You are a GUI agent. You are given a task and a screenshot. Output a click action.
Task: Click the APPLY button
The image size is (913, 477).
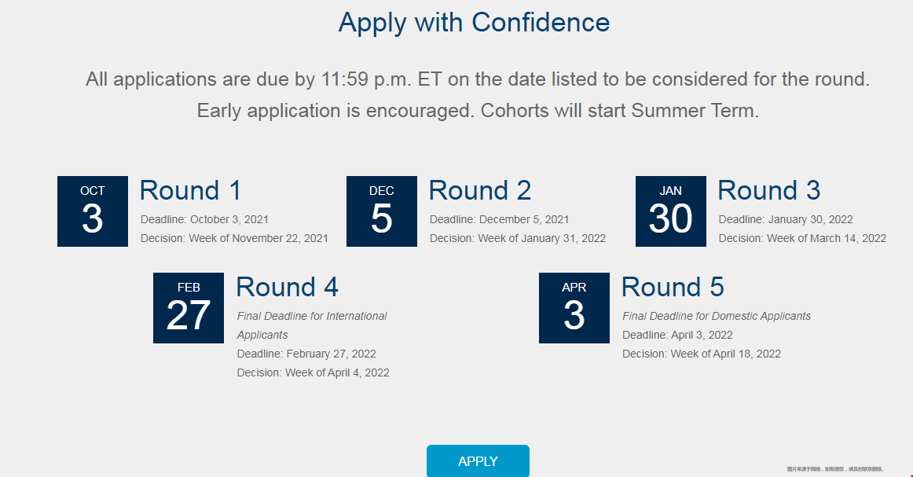tap(478, 460)
